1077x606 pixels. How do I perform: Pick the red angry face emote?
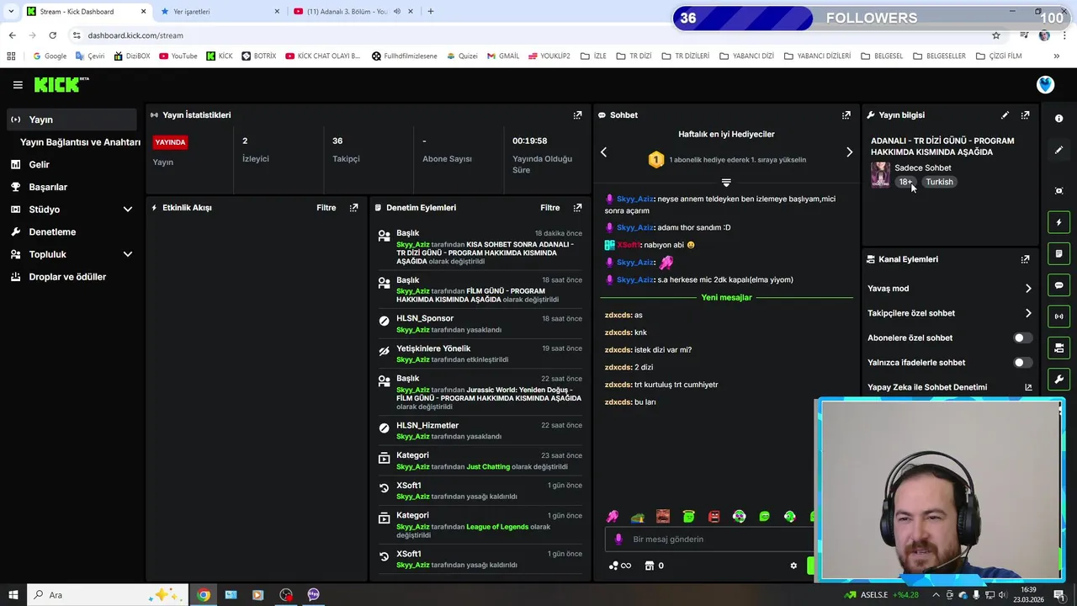(714, 516)
